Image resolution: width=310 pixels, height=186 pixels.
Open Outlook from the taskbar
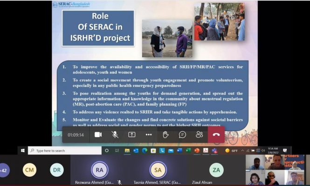coord(136,151)
